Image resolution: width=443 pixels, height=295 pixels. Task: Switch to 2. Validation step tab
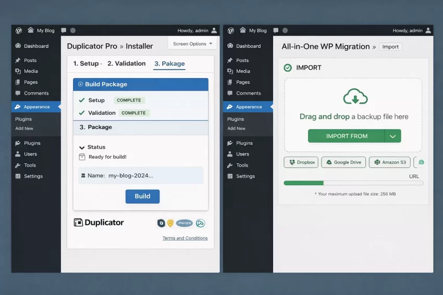(x=127, y=63)
